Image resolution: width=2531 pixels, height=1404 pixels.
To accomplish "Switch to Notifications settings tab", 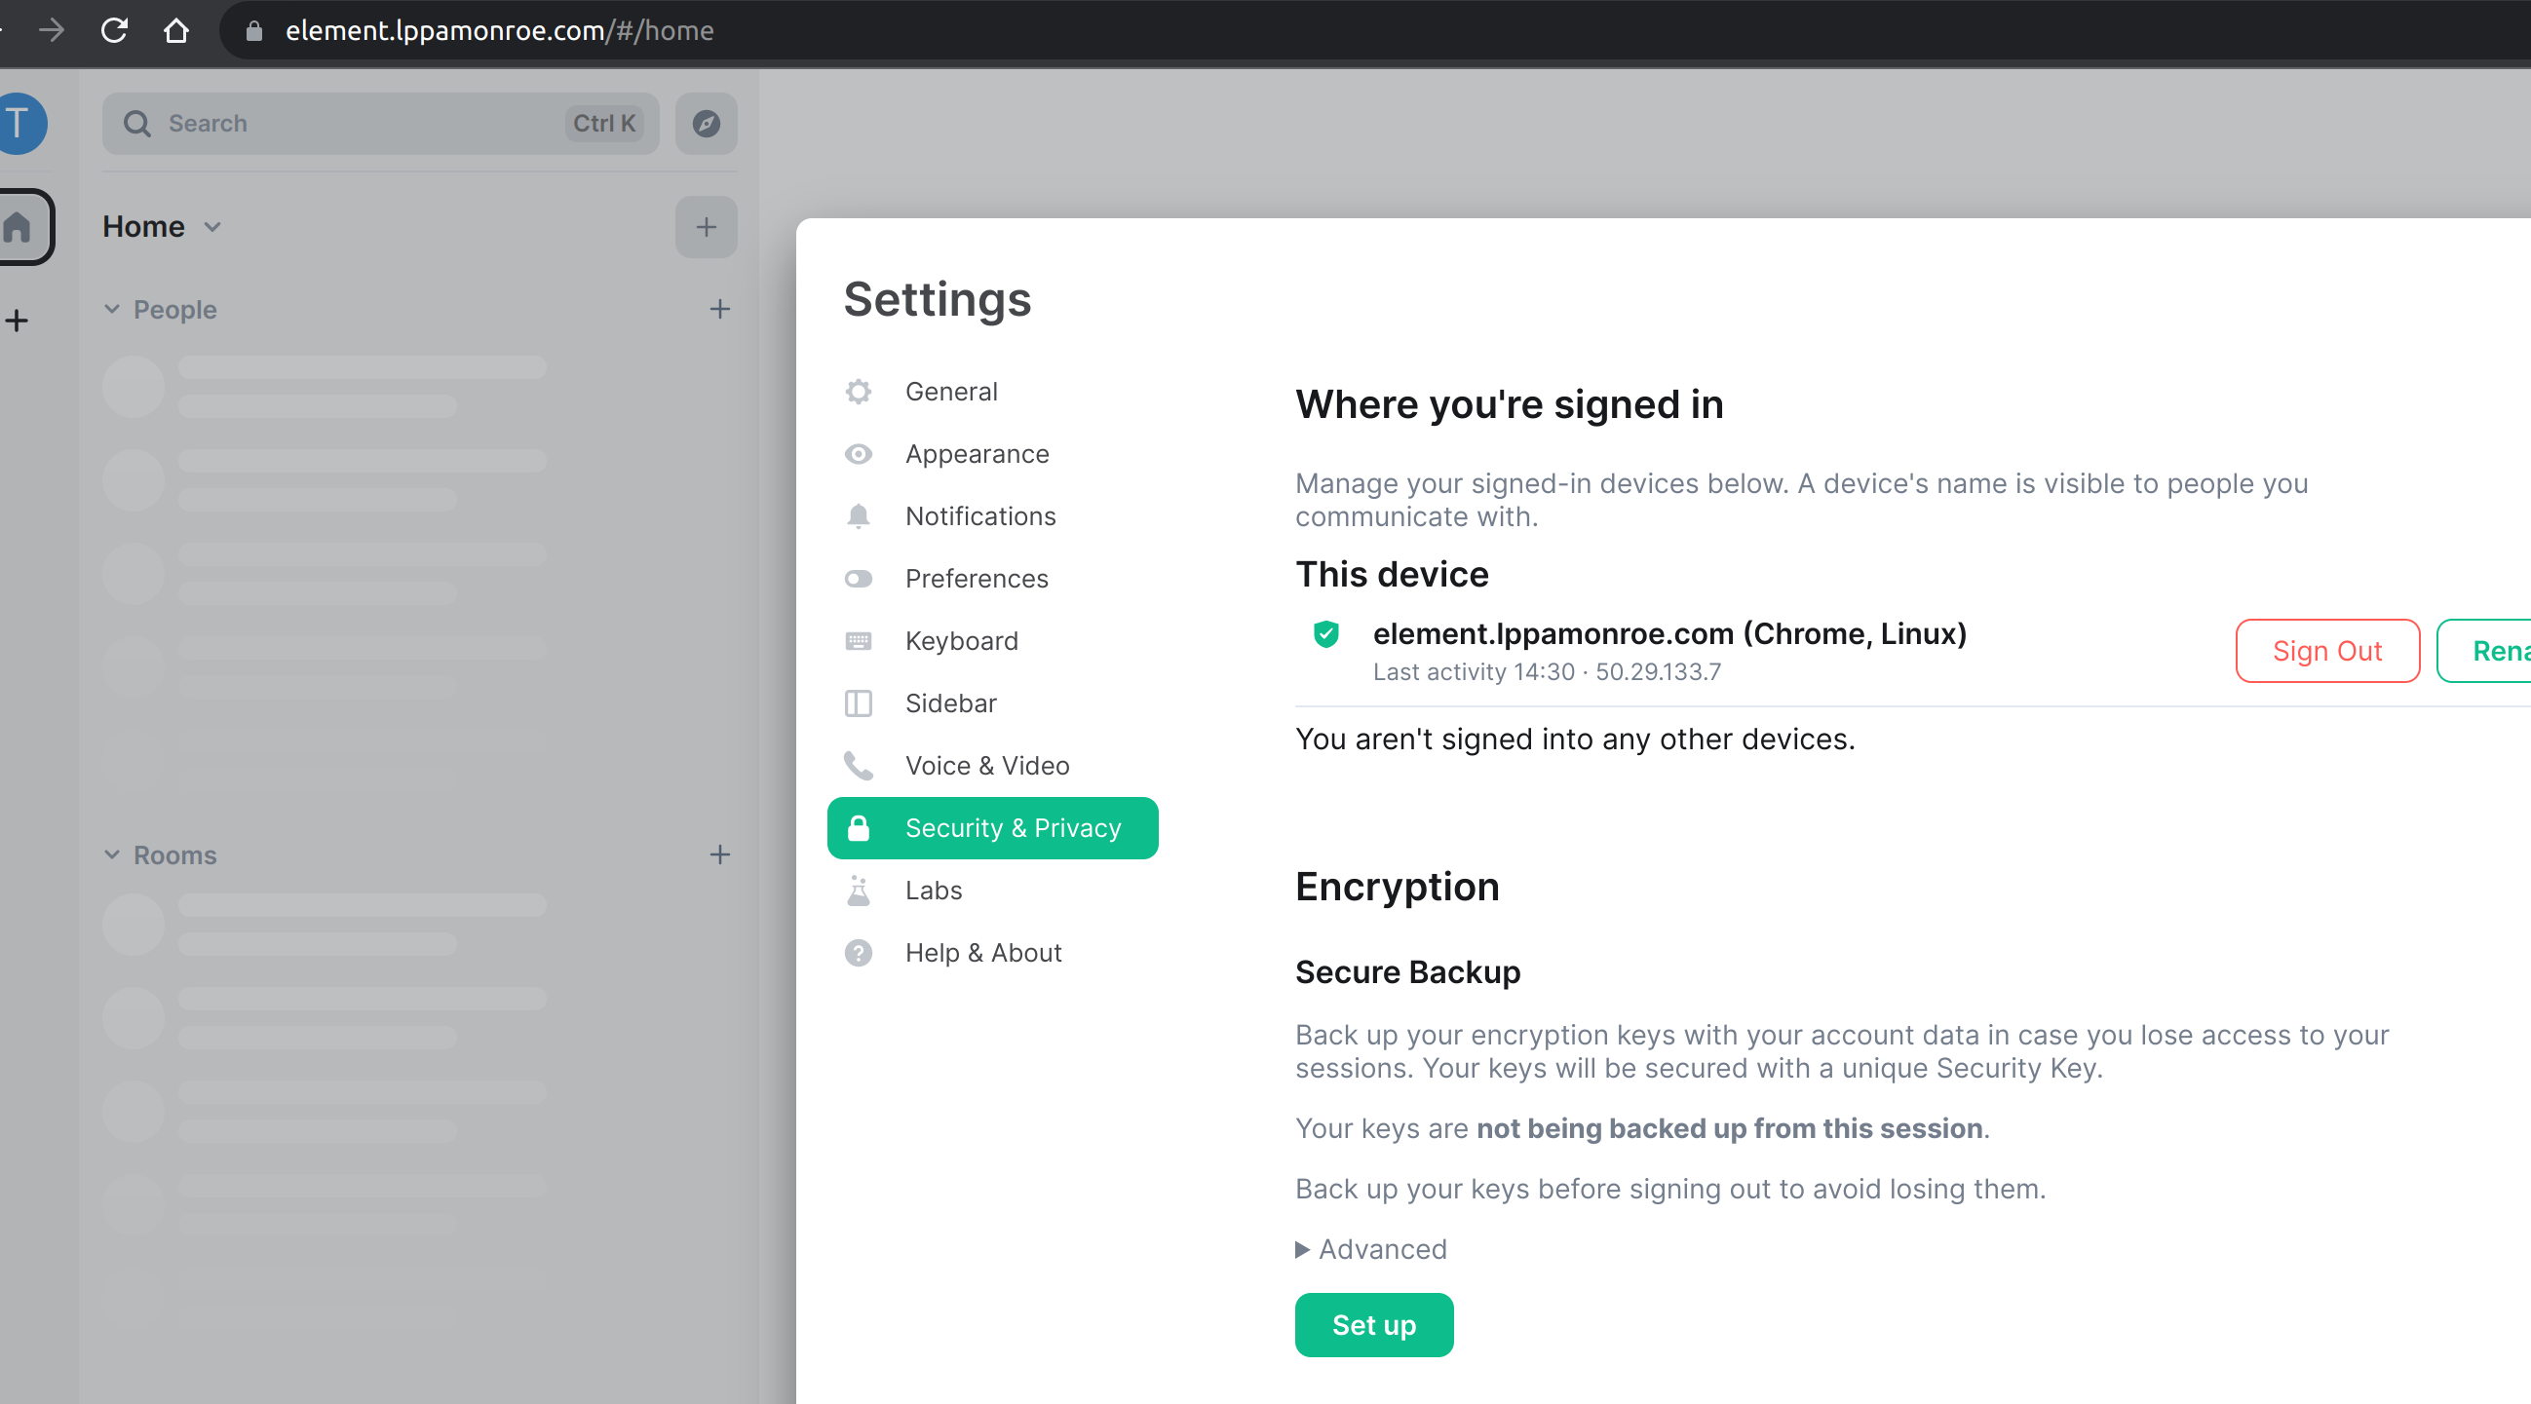I will tap(992, 516).
